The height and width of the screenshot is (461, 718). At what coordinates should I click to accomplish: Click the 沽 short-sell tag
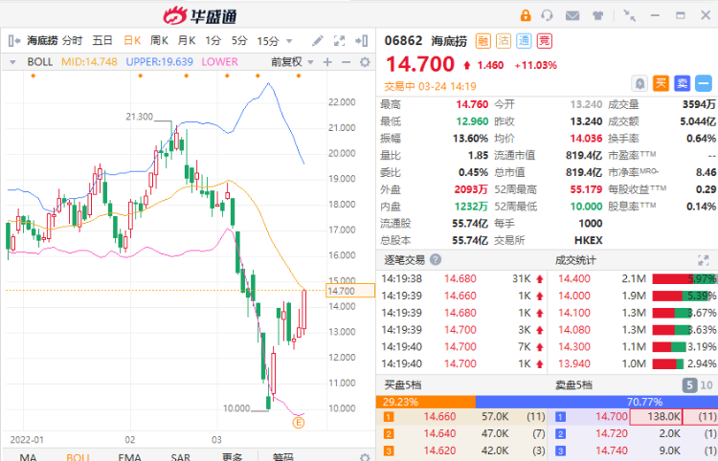(x=504, y=41)
